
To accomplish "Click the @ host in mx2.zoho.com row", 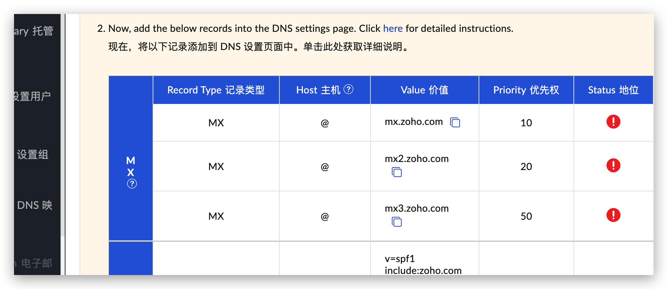I will (x=325, y=167).
